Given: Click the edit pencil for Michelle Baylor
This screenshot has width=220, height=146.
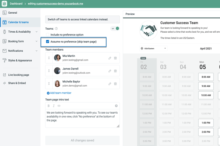Looking at the screenshot, I should [x=110, y=84].
